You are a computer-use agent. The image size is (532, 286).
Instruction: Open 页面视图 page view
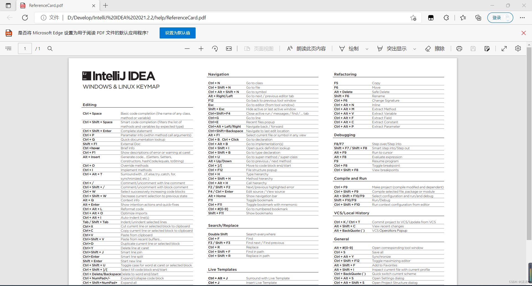coord(259,49)
